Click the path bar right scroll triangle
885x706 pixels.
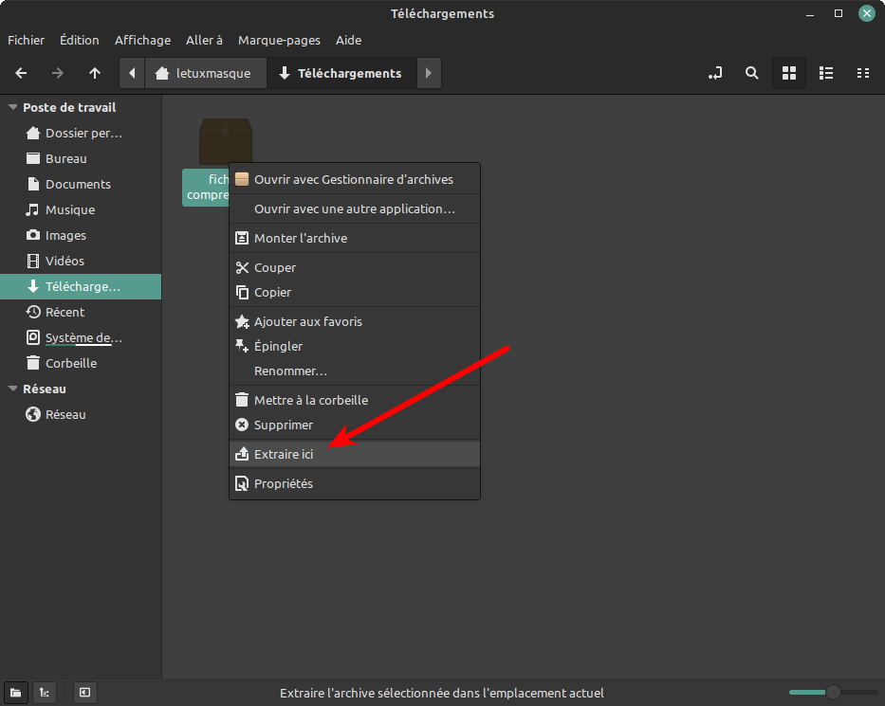(x=429, y=73)
